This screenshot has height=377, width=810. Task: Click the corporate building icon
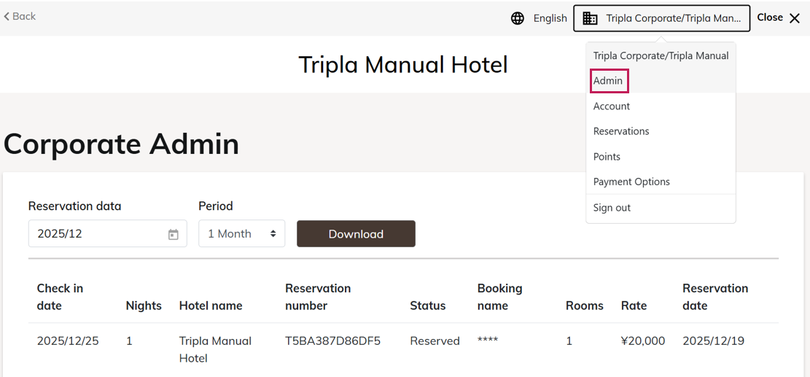591,18
